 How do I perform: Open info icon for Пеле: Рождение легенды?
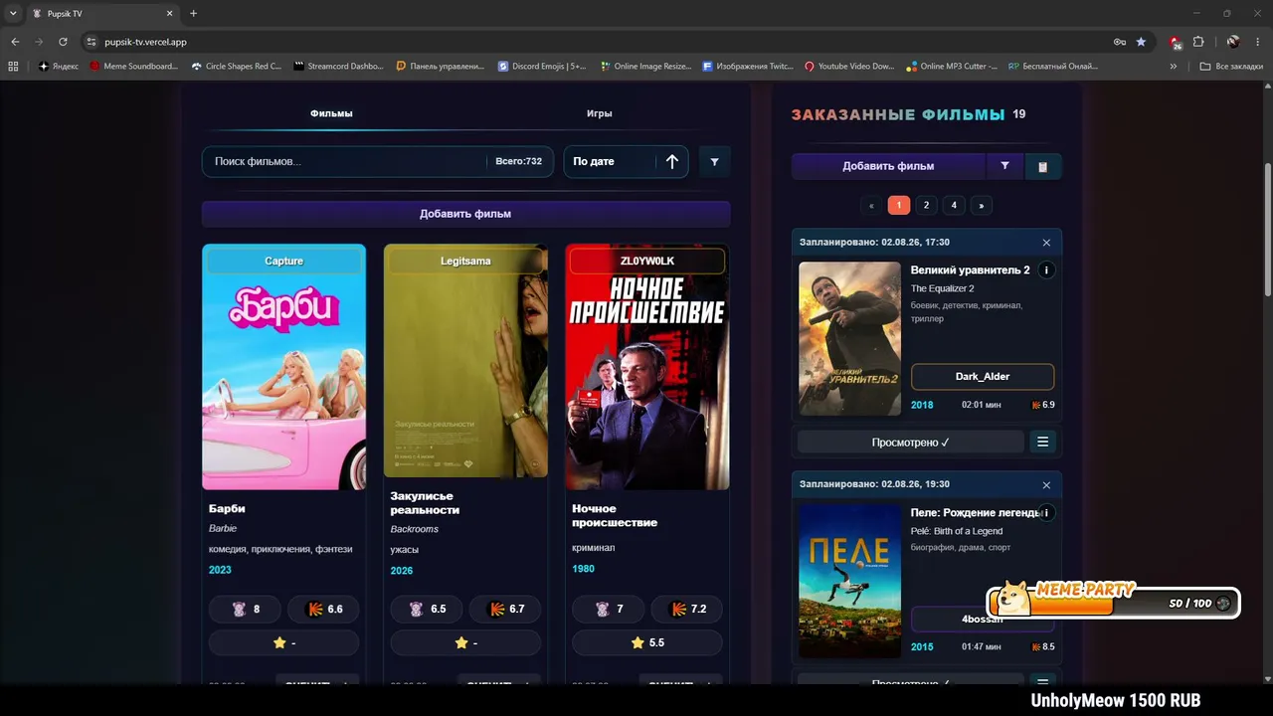pos(1046,513)
